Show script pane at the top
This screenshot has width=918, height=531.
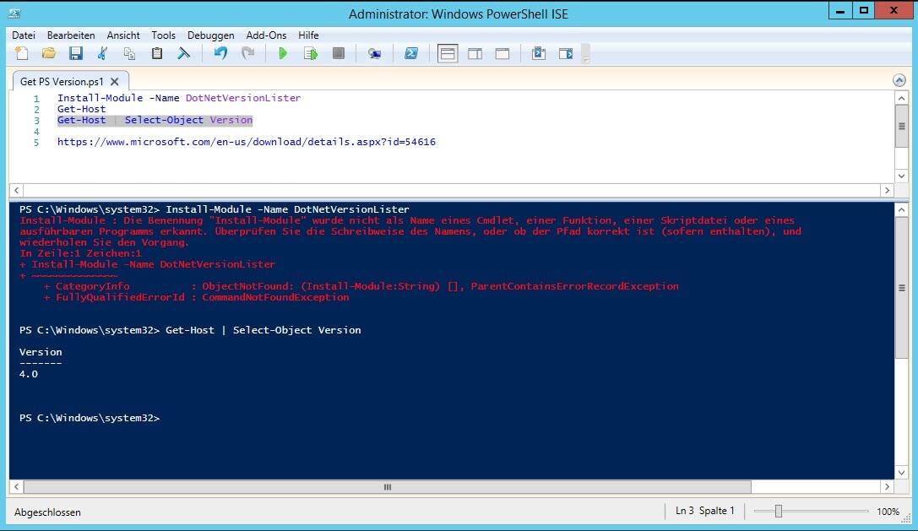coord(448,54)
